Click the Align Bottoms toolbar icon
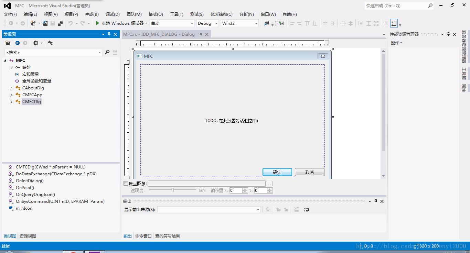470x253 pixels. [315, 23]
